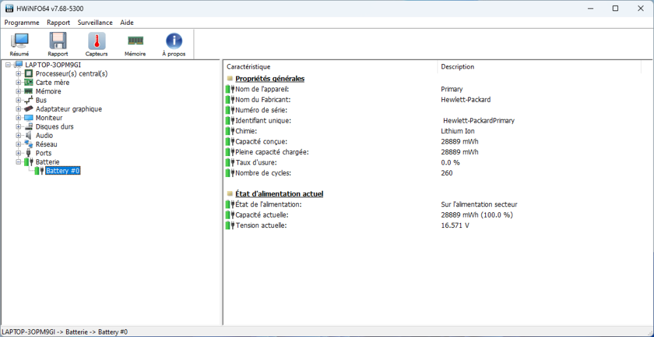Maximize the HWiNFO64 window
Viewport: 654px width, 337px height.
point(615,8)
